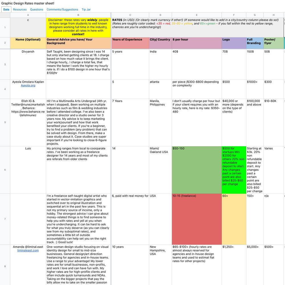Click the red '10-15 (freelance)' cell

(197, 219)
